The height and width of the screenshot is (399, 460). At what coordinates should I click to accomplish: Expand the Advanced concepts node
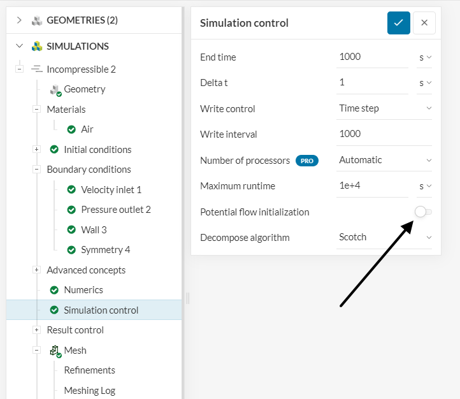pos(36,270)
